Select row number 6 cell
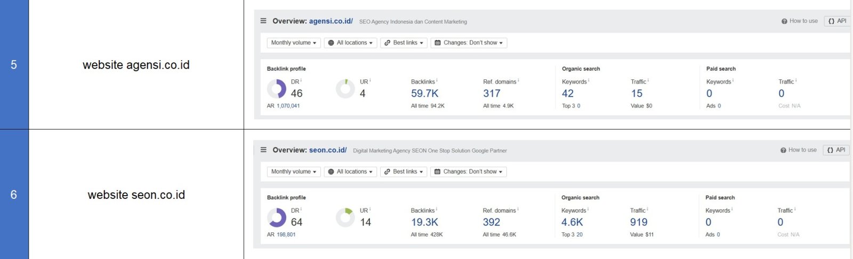Image resolution: width=853 pixels, height=259 pixels. pyautogui.click(x=14, y=195)
